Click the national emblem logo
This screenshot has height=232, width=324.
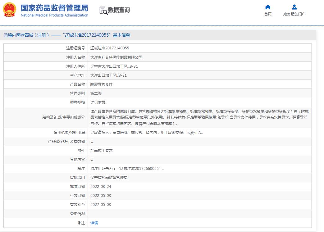[x=10, y=10]
